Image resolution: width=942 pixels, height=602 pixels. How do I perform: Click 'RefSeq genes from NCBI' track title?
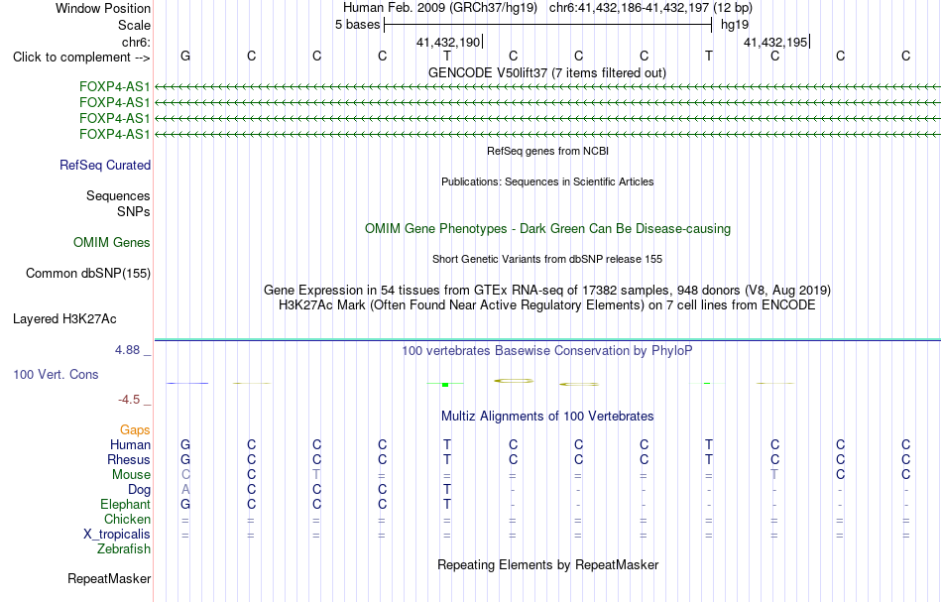point(548,151)
